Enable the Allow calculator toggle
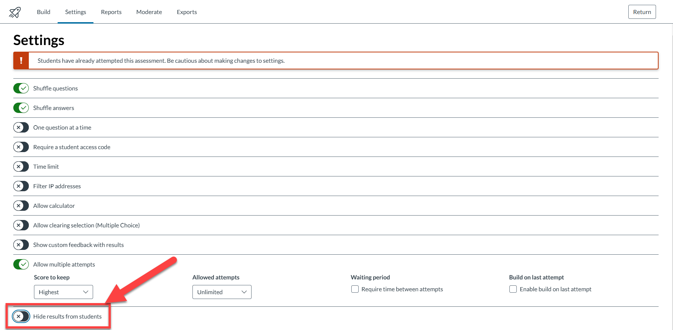Screen dimensions: 673x330 coord(21,206)
